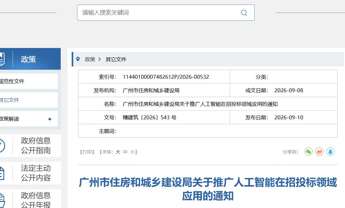345x208 pixels.
Task: Click the 主题词 label
Action: tap(107, 131)
